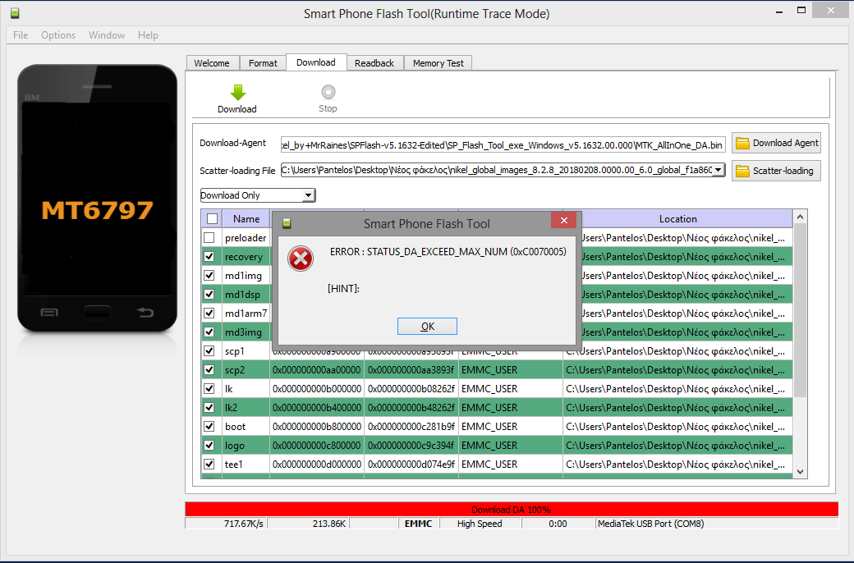Click the red error icon in dialog
The height and width of the screenshot is (563, 854).
[301, 259]
